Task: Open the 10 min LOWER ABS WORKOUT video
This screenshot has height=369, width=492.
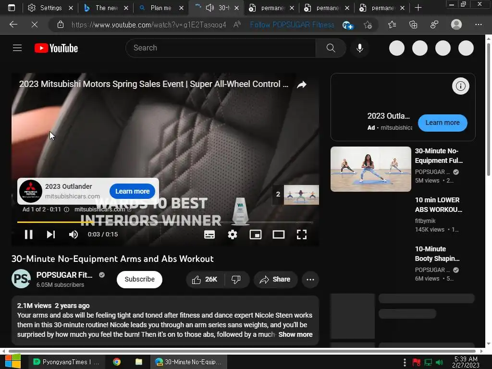Action: (438, 205)
